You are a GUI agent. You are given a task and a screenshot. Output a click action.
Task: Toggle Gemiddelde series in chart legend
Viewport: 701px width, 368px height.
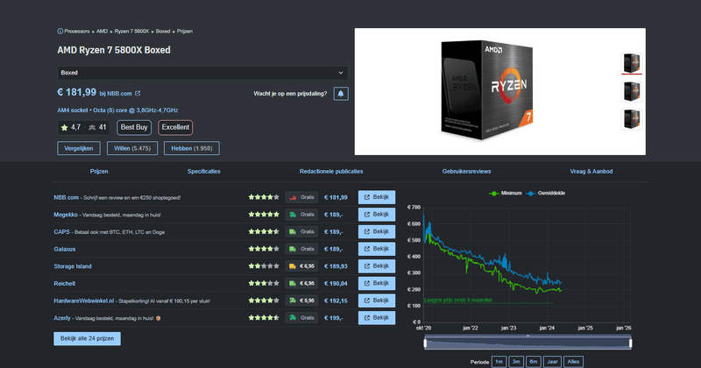(545, 193)
